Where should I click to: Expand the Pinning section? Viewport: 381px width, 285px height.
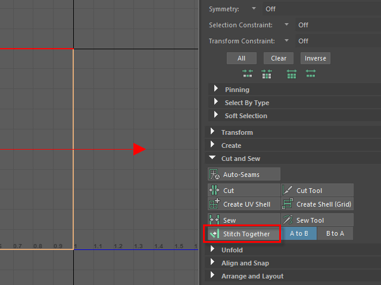216,89
